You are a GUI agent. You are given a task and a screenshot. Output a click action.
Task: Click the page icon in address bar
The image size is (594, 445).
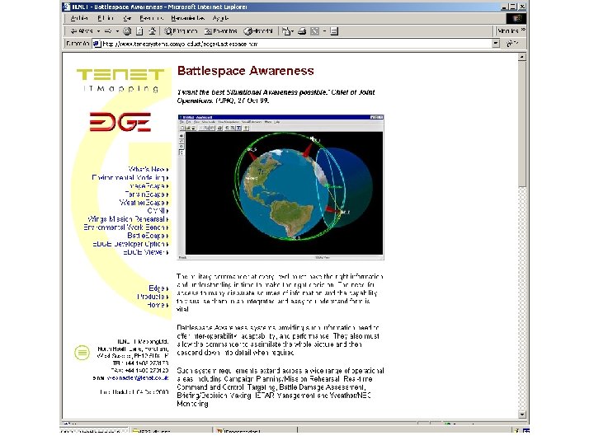97,44
